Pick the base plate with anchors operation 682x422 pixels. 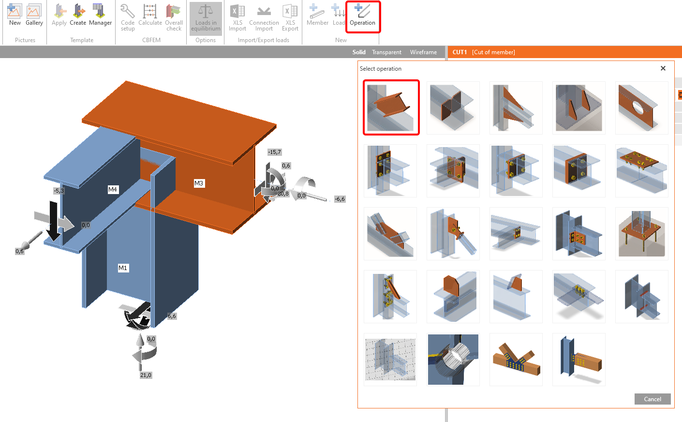[642, 234]
